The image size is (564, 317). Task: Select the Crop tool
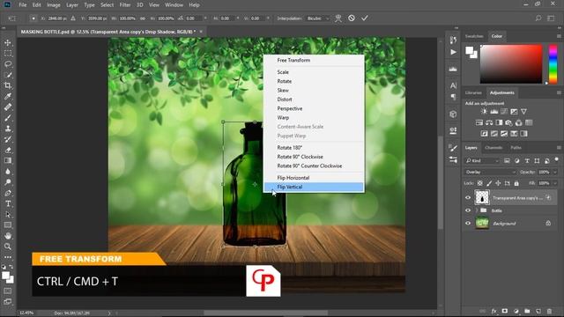pos(8,85)
